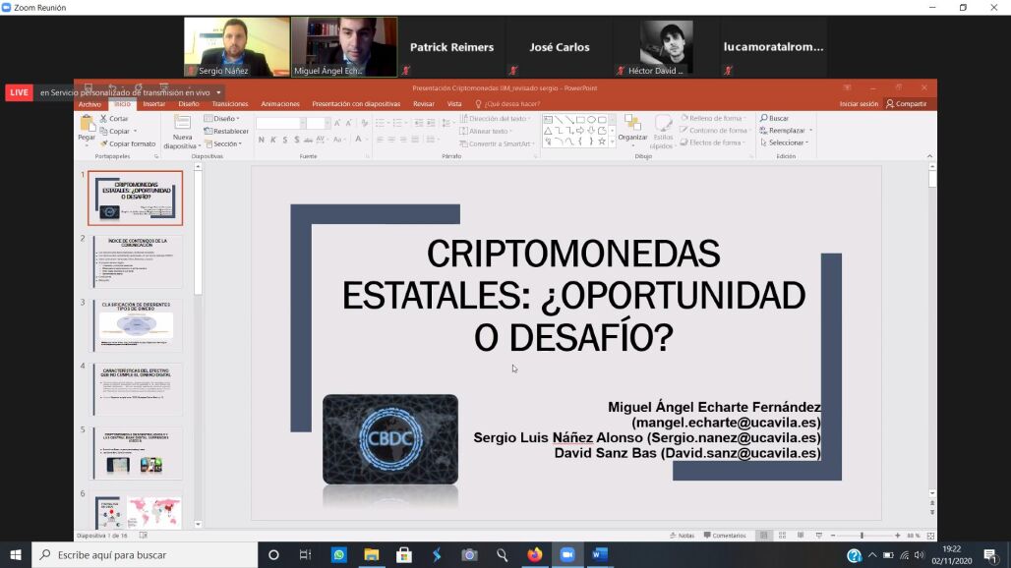Click Iniciar sesión link
This screenshot has width=1011, height=568.
[859, 103]
